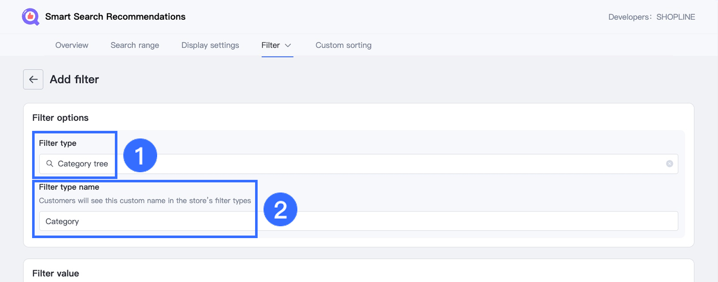This screenshot has width=718, height=282.
Task: Click the Smart Search Recommendations title text
Action: point(115,17)
